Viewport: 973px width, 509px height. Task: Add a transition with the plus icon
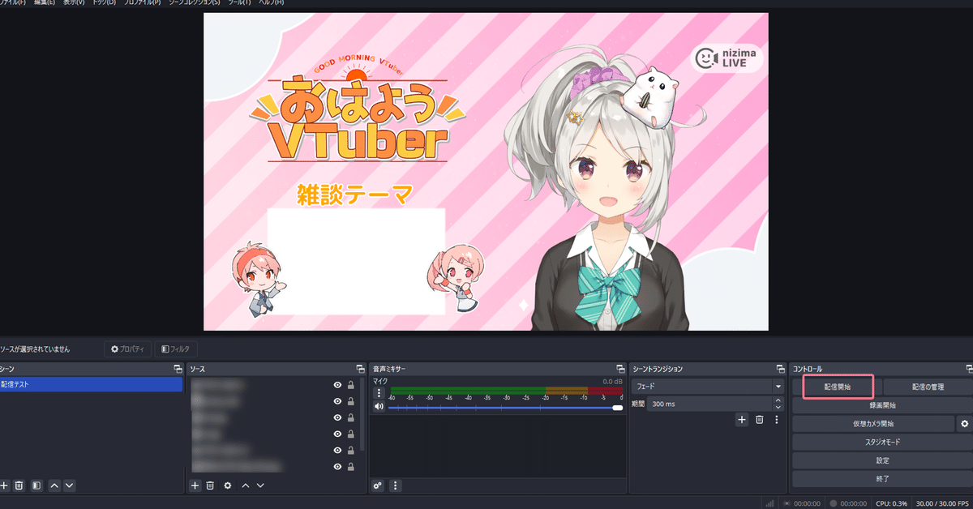click(x=742, y=419)
